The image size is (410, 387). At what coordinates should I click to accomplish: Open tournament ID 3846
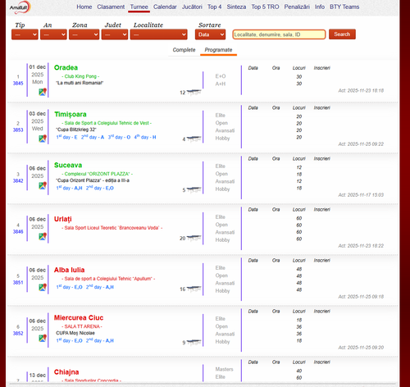[x=18, y=232]
